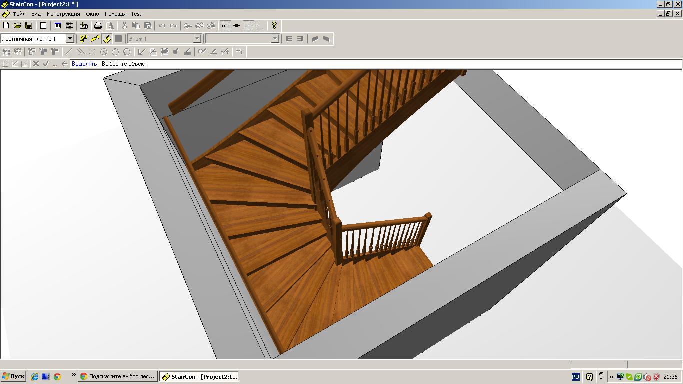Open the "Этаж 1" floor dropdown
The width and height of the screenshot is (683, 384).
[x=197, y=38]
